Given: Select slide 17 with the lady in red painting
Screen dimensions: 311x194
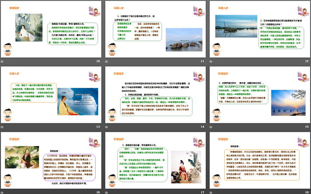Looking at the screenshot, I should point(154,159).
